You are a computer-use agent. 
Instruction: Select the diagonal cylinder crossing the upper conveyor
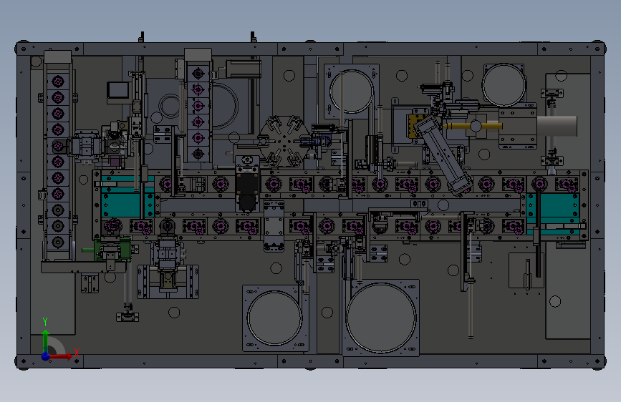443,155
